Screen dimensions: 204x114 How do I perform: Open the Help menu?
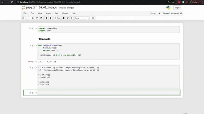(74, 13)
